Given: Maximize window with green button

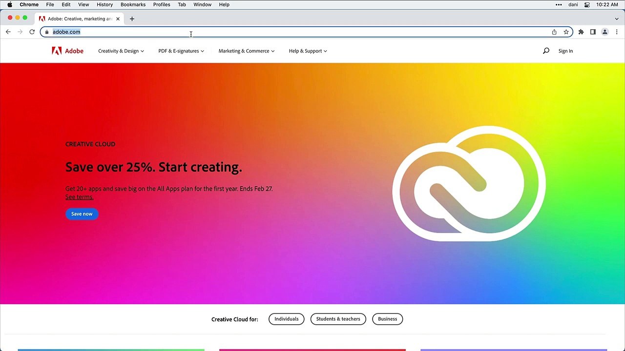Looking at the screenshot, I should [25, 18].
